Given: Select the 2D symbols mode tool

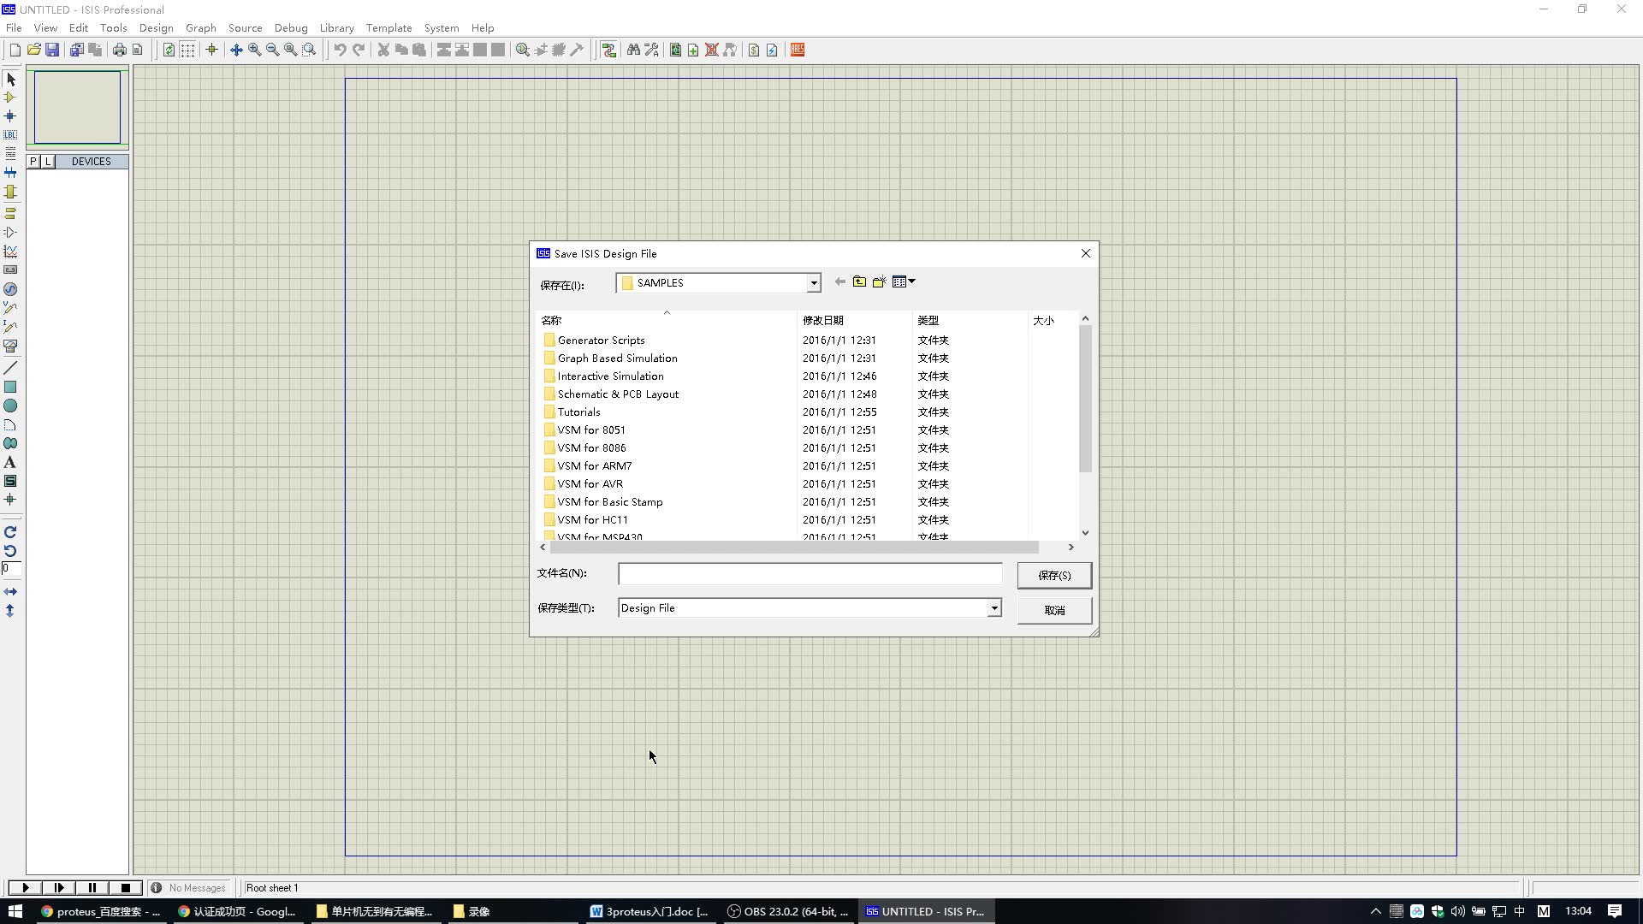Looking at the screenshot, I should tap(10, 481).
